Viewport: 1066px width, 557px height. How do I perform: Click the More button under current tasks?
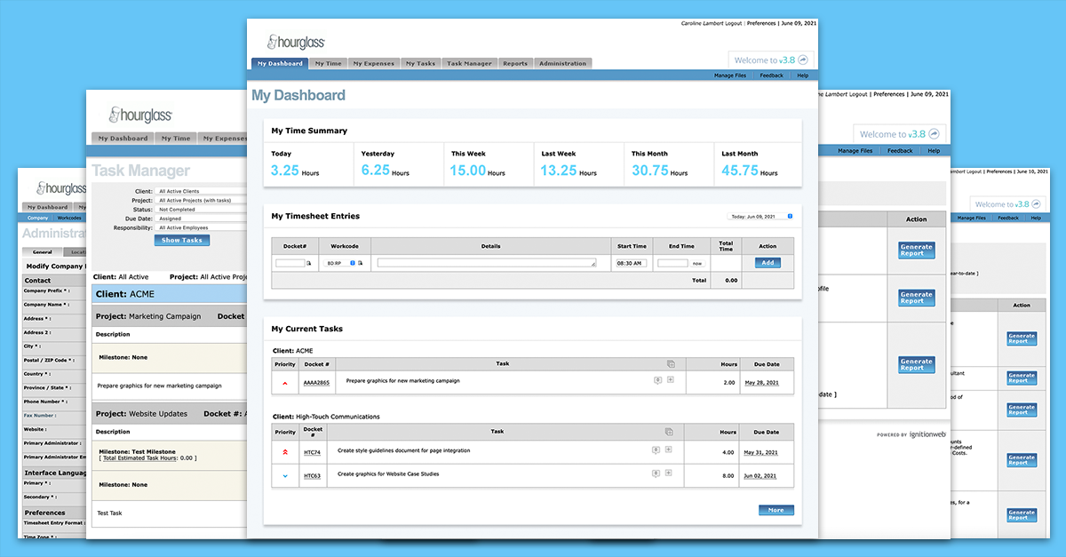pyautogui.click(x=776, y=510)
